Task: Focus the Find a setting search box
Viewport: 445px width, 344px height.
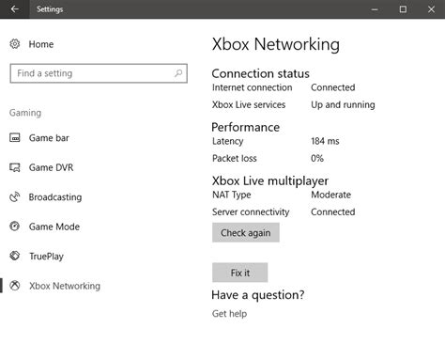Action: [x=99, y=73]
